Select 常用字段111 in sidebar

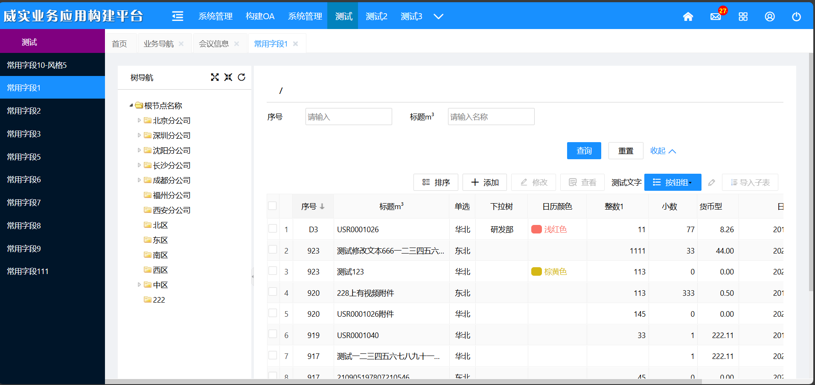tap(52, 271)
